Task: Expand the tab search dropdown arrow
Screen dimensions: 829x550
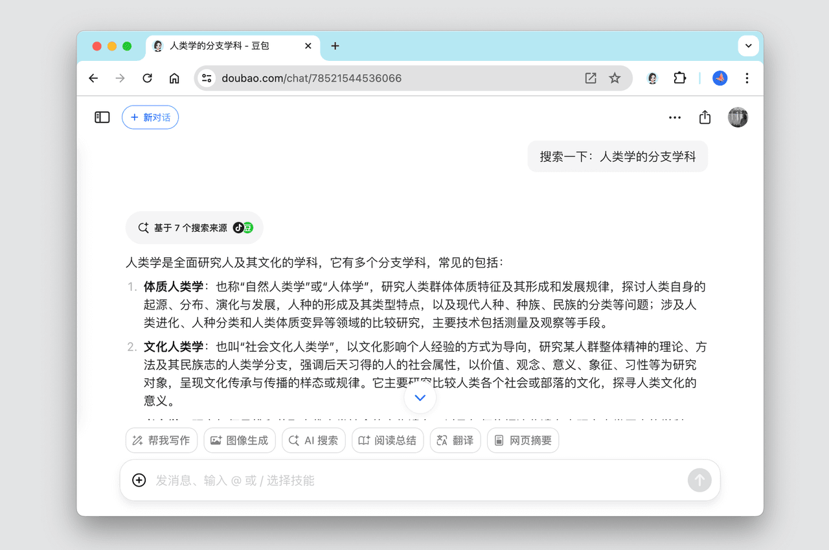Action: (748, 46)
